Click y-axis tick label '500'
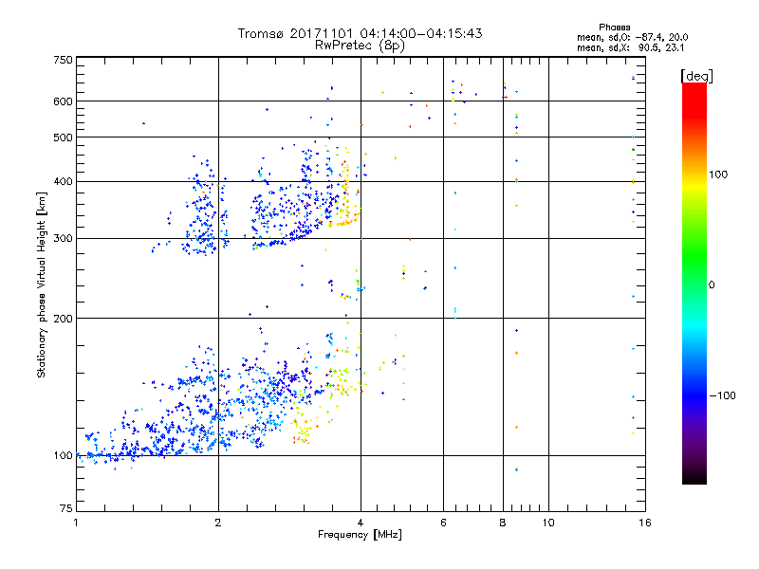This screenshot has width=759, height=569. tap(64, 138)
